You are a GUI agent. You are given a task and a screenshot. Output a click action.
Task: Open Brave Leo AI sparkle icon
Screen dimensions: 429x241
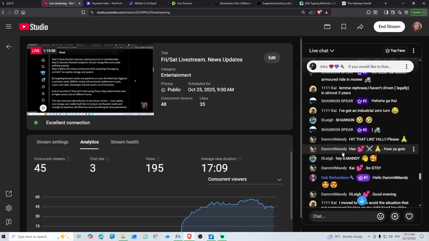click(400, 12)
